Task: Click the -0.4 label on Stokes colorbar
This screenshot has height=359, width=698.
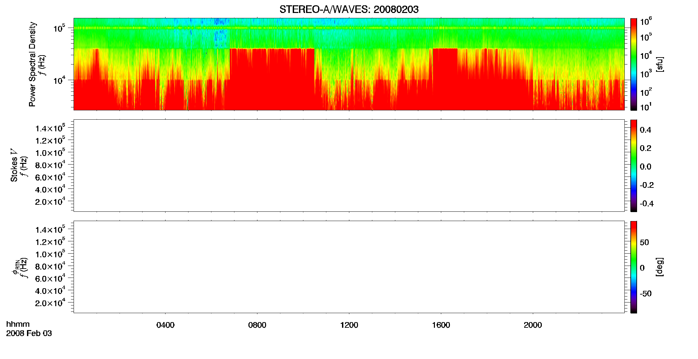Action: tap(647, 204)
